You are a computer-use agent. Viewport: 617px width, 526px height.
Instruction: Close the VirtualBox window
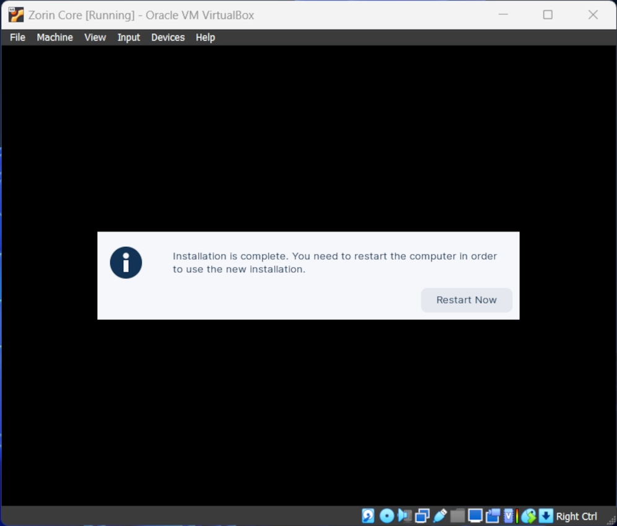(x=593, y=15)
